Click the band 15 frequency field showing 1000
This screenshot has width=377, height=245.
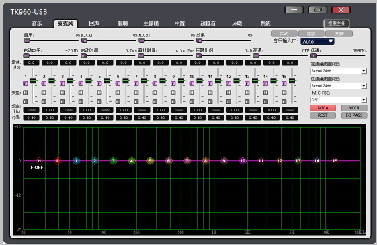(x=290, y=110)
